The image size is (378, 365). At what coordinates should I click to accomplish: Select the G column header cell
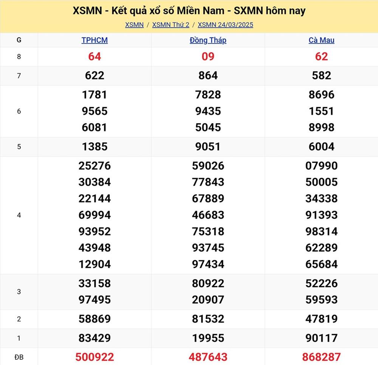[19, 40]
